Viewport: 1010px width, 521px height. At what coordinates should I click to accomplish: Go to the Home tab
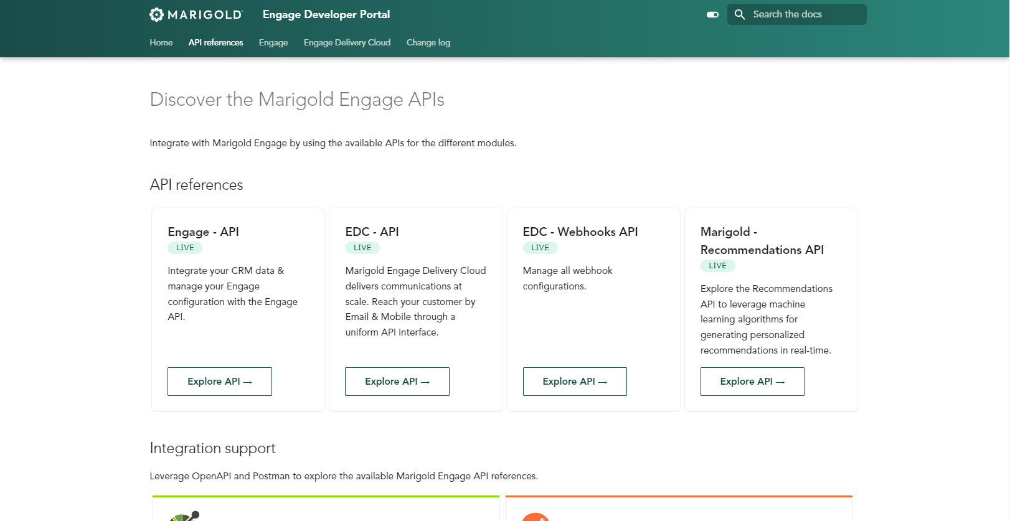[x=161, y=42]
